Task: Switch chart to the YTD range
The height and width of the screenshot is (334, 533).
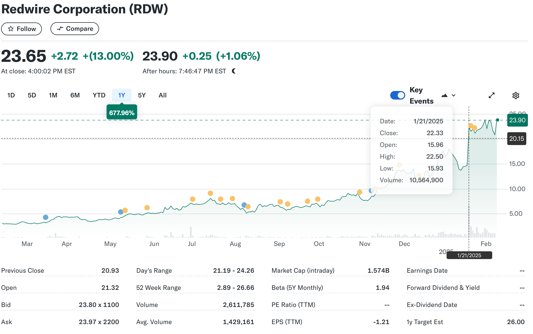Action: point(99,95)
